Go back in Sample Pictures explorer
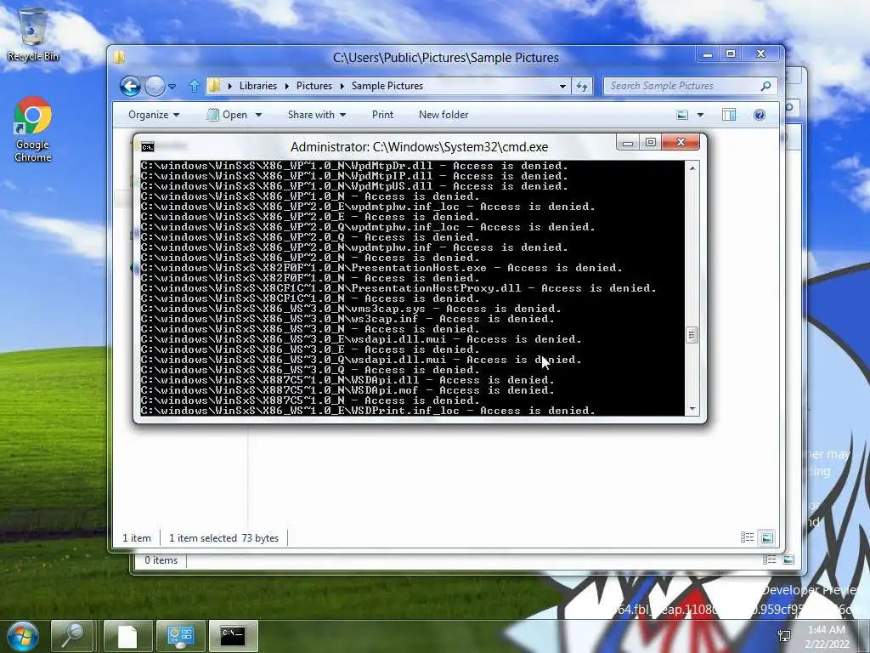This screenshot has height=653, width=870. [130, 86]
